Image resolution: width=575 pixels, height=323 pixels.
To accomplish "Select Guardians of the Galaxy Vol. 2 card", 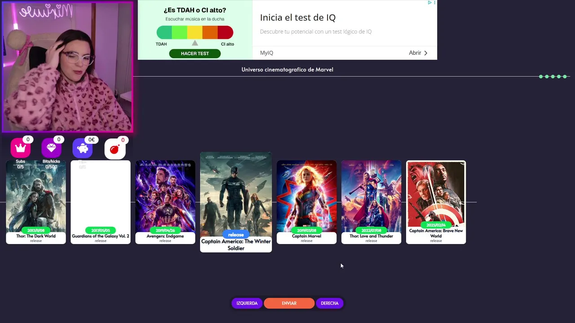I will (x=101, y=202).
